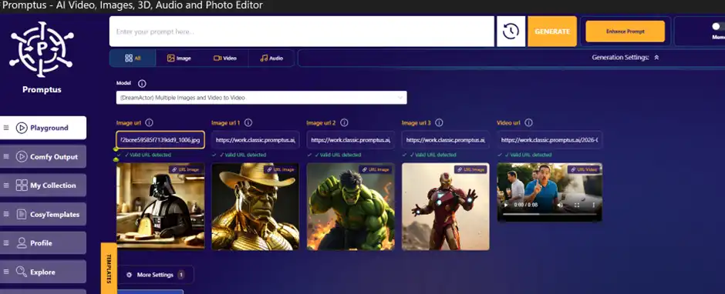The height and width of the screenshot is (294, 725).
Task: Click info icon next to Video url
Action: [528, 123]
